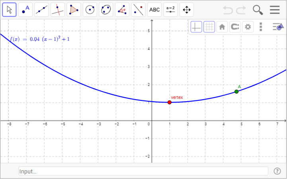Viewport: 287px width, 179px height.
Task: Click the Input bar field
Action: (143, 171)
